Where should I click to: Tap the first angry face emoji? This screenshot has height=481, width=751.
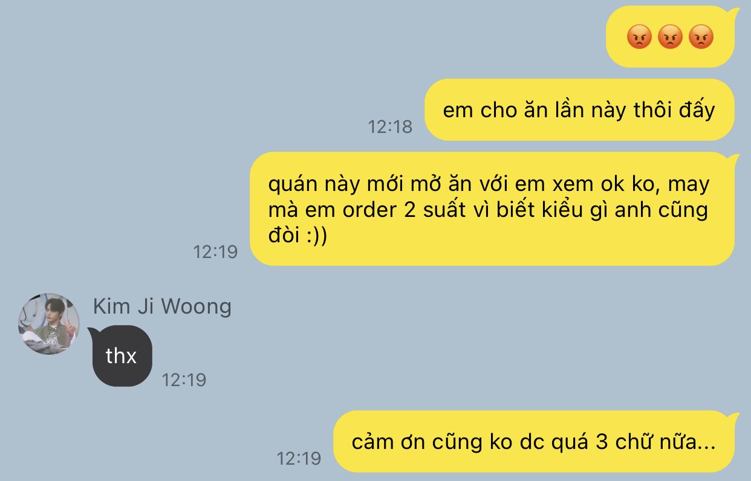pos(639,37)
